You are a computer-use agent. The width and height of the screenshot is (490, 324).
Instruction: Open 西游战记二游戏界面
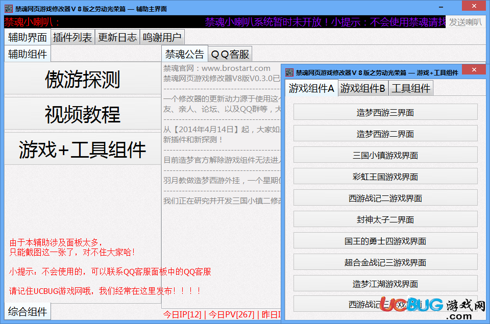pos(385,198)
